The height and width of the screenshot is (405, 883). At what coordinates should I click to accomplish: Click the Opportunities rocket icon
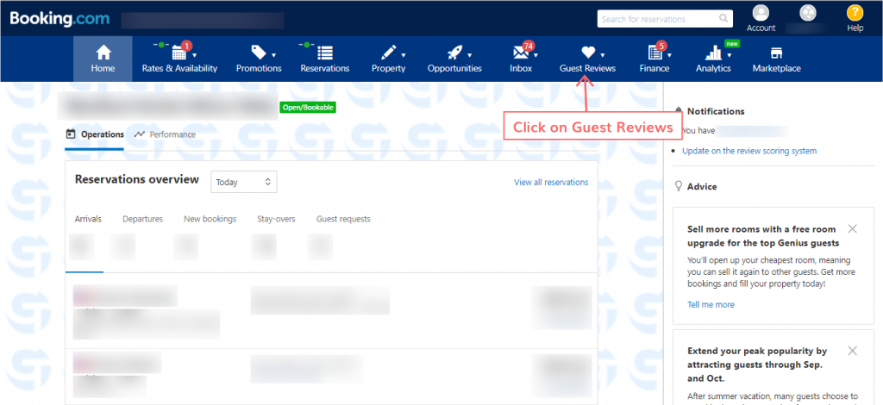click(455, 53)
